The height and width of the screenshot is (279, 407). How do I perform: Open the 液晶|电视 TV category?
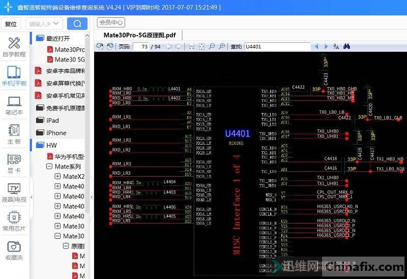14,193
